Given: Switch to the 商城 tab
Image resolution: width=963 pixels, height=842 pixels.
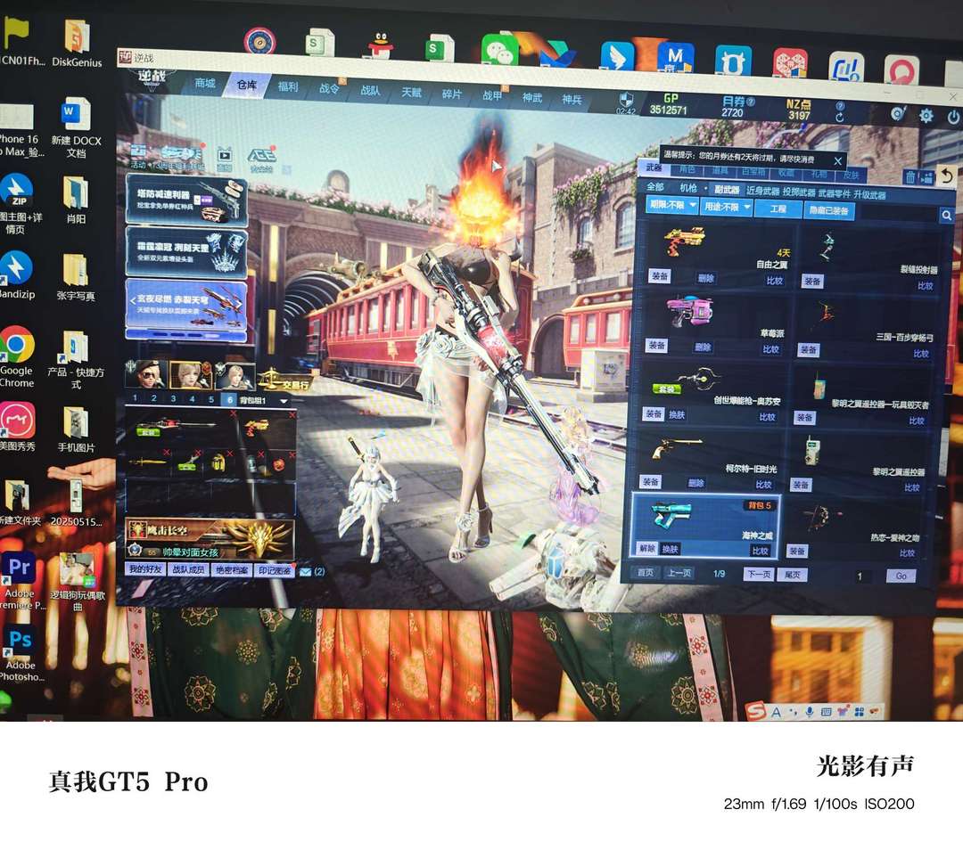Looking at the screenshot, I should click(x=205, y=85).
